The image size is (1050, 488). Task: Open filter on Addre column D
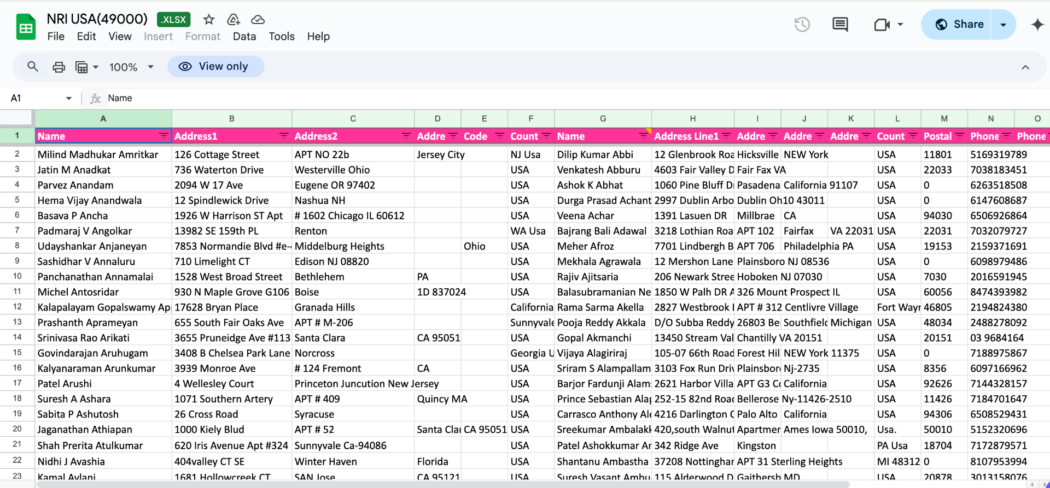[x=453, y=135]
